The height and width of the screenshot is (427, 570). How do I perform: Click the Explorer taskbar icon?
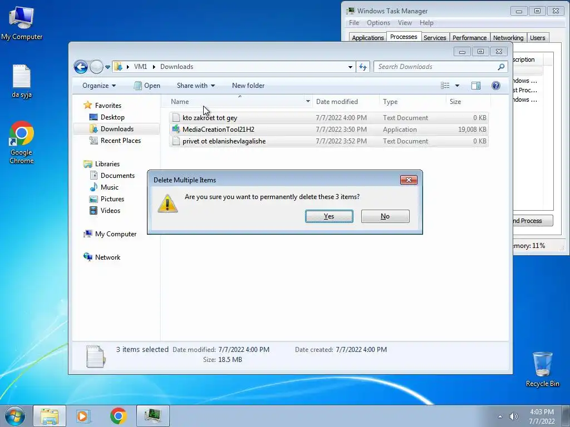50,416
